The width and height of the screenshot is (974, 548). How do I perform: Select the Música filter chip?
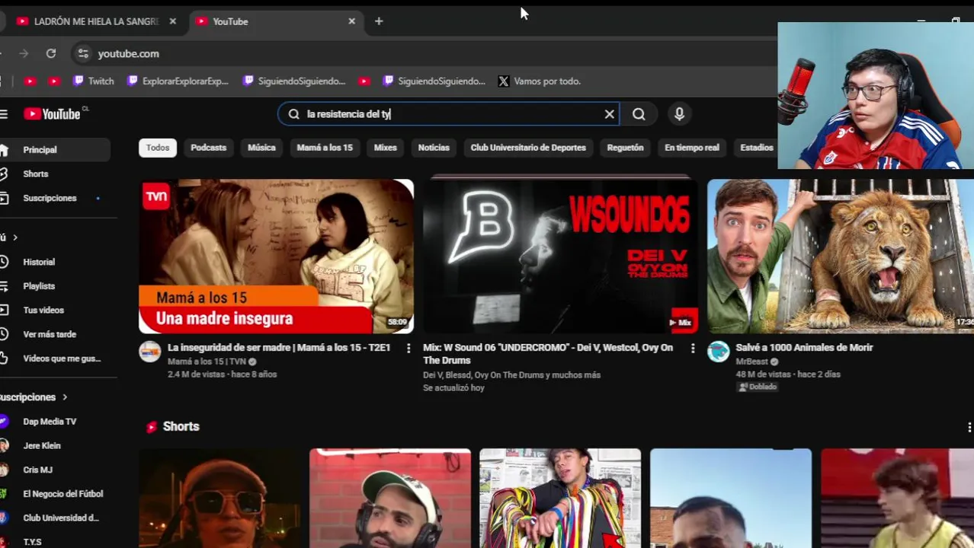(x=261, y=148)
